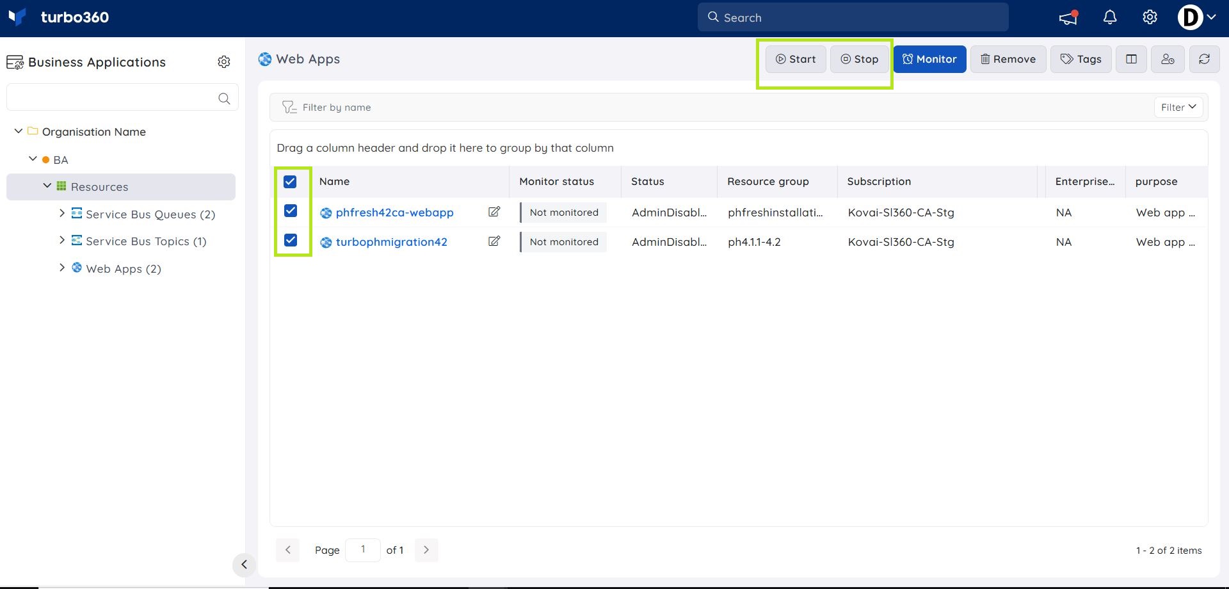Click phfresh42ca-webapp's Not monitored badge
Image resolution: width=1229 pixels, height=589 pixels.
pos(563,213)
